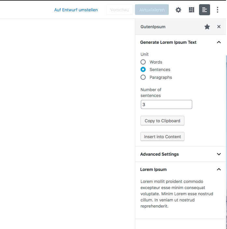Viewport: 227px width, 229px height.
Task: Collapse the Generate Lorem Ipsum Text section
Action: 180,42
